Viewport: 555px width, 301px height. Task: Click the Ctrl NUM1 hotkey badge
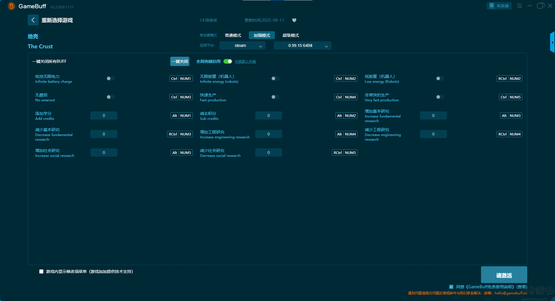click(x=181, y=78)
